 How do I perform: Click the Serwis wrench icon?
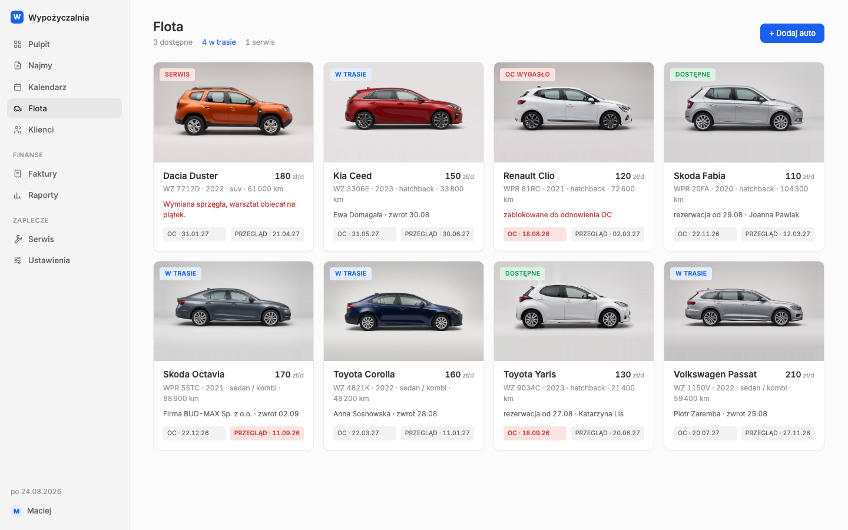[18, 239]
